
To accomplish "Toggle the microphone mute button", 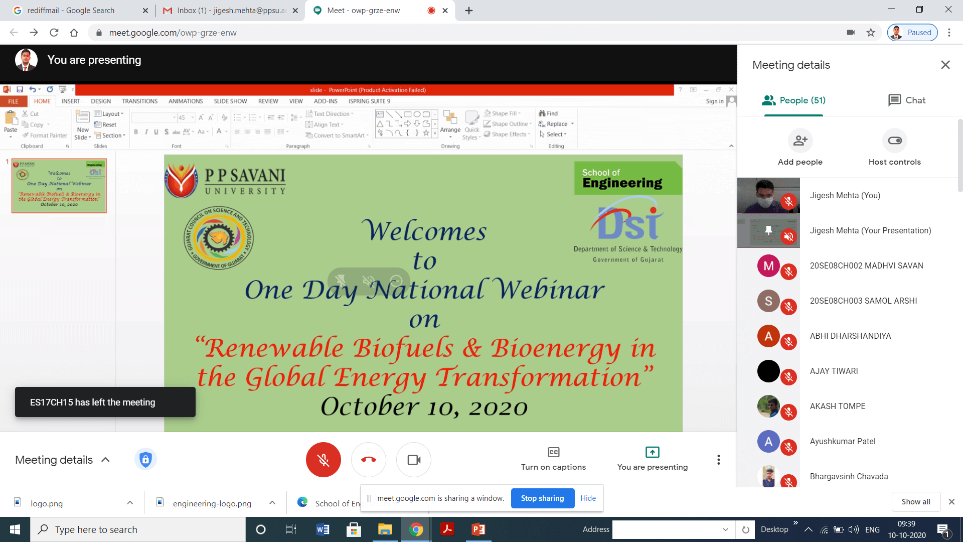I will 324,460.
